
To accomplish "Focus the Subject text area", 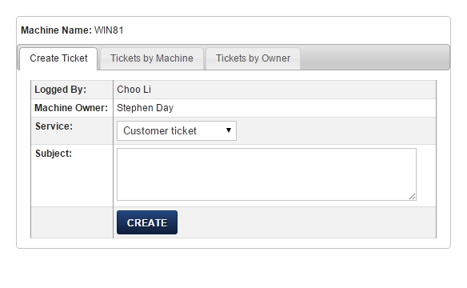I will point(266,174).
